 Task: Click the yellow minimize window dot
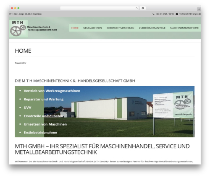15,8
